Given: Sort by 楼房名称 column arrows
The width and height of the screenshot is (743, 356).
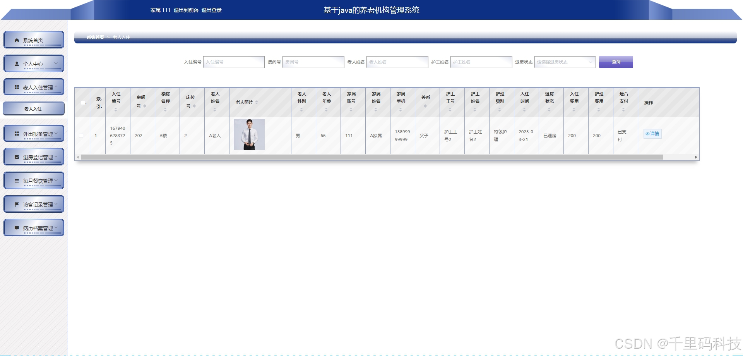Looking at the screenshot, I should coord(165,110).
